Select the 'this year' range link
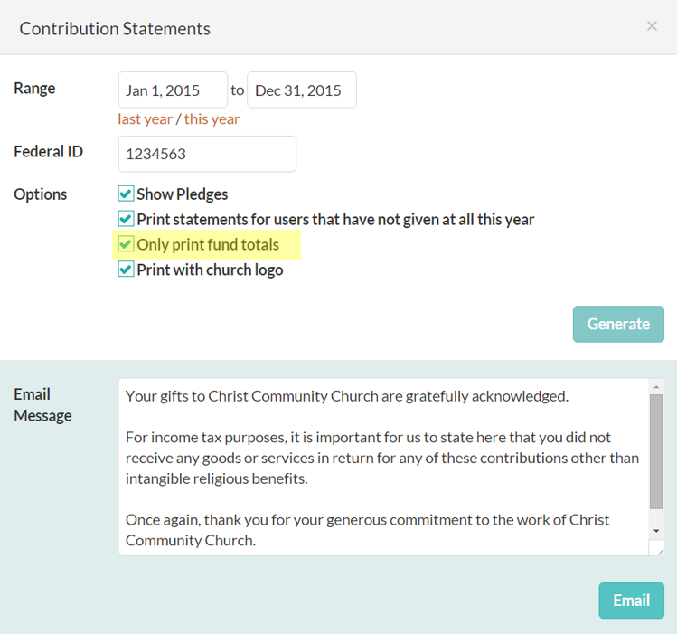The image size is (677, 634). pos(212,119)
